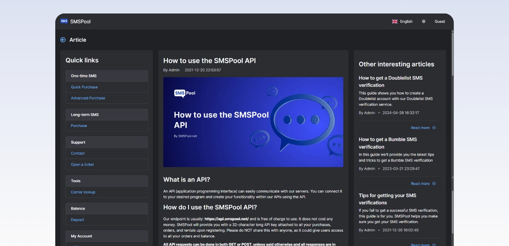Click the date 2021-12-26 16:02:46
This screenshot has height=246, width=509.
(400, 230)
